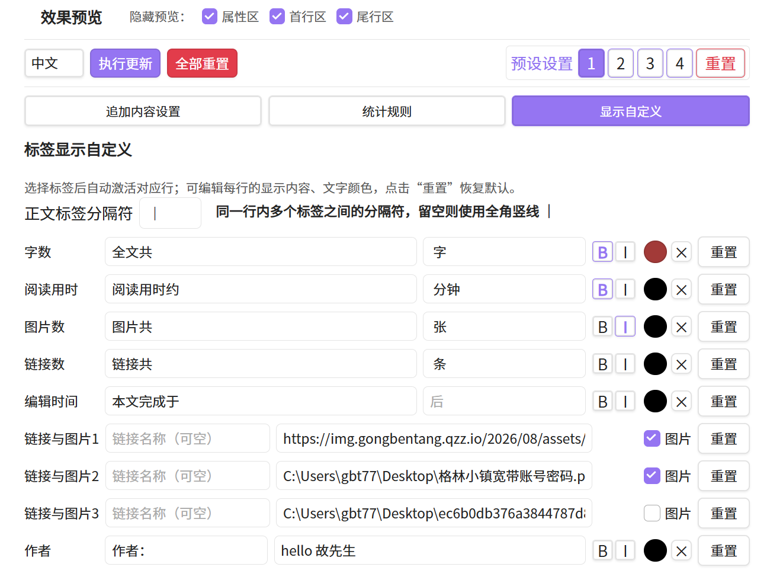This screenshot has width=770, height=583.
Task: Click the img.gongbentang URL field
Action: pyautogui.click(x=434, y=438)
